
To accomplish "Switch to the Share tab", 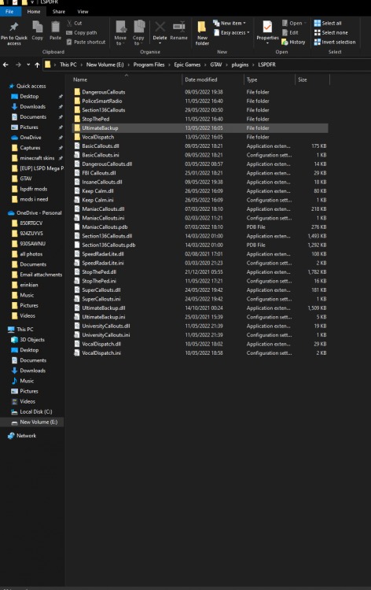I will click(x=59, y=12).
